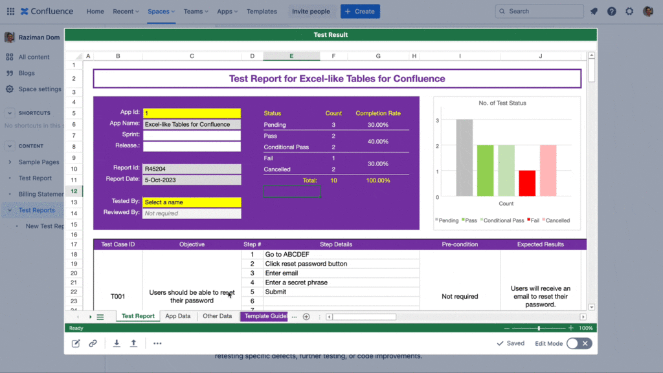Click the Invite people button

click(311, 12)
